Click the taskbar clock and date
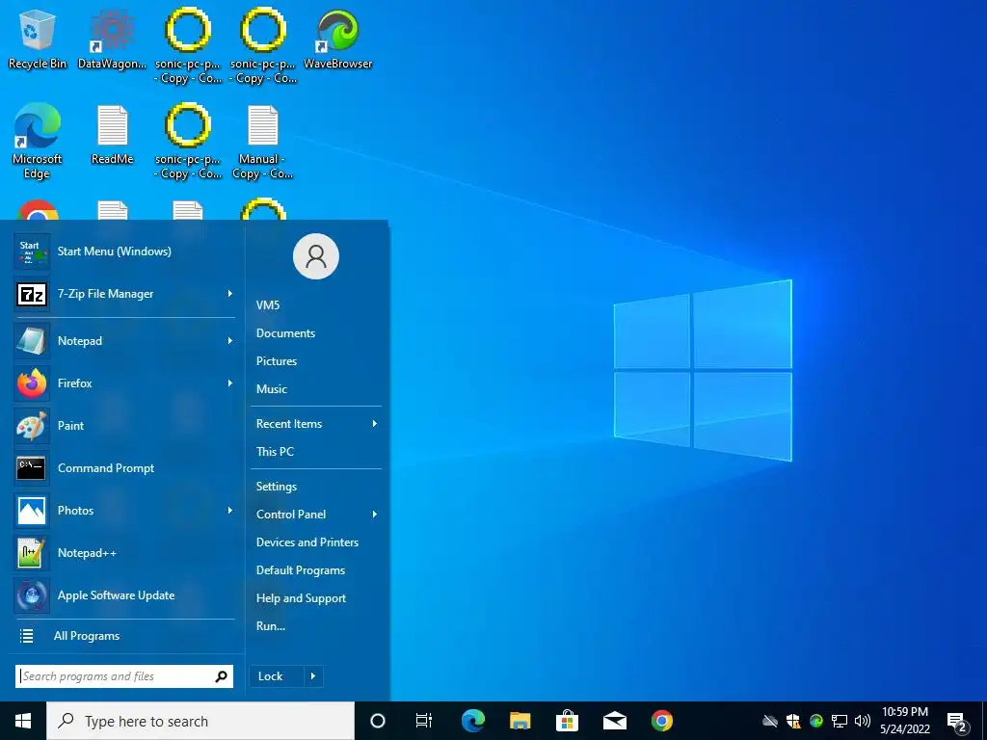Screen dimensions: 987x740 [x=904, y=721]
